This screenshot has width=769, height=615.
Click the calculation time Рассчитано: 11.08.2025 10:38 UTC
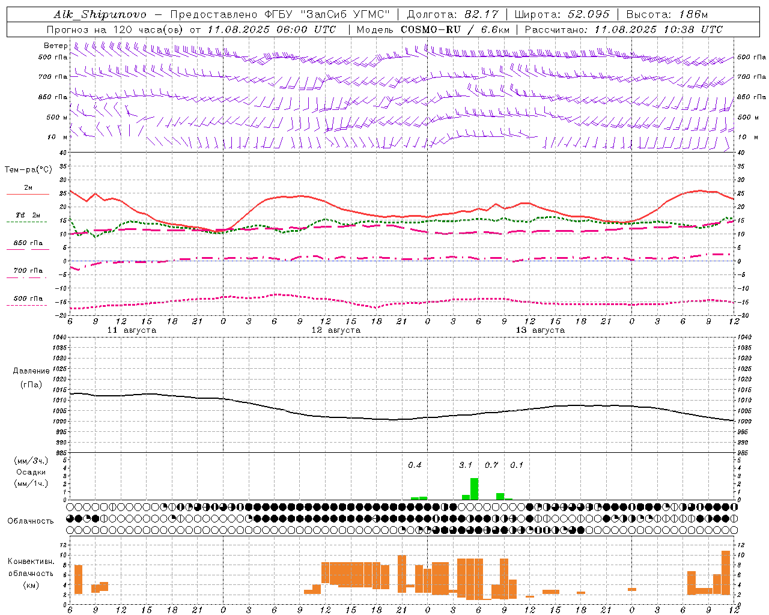624,29
